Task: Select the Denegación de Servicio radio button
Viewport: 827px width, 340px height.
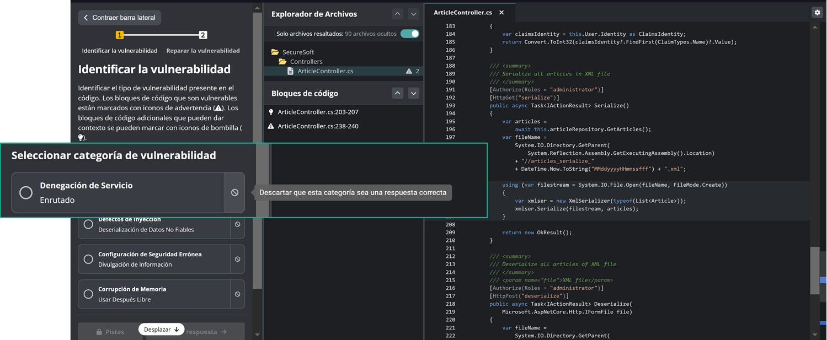Action: pyautogui.click(x=26, y=192)
